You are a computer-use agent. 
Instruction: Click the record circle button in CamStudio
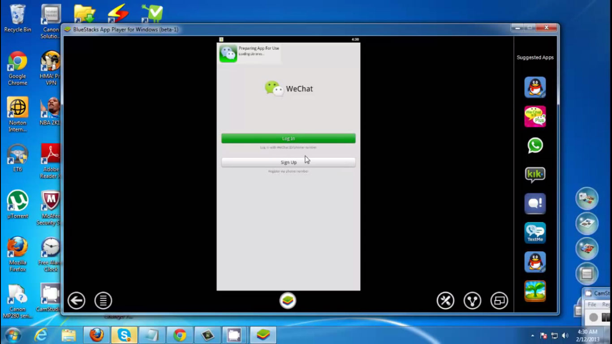(594, 317)
